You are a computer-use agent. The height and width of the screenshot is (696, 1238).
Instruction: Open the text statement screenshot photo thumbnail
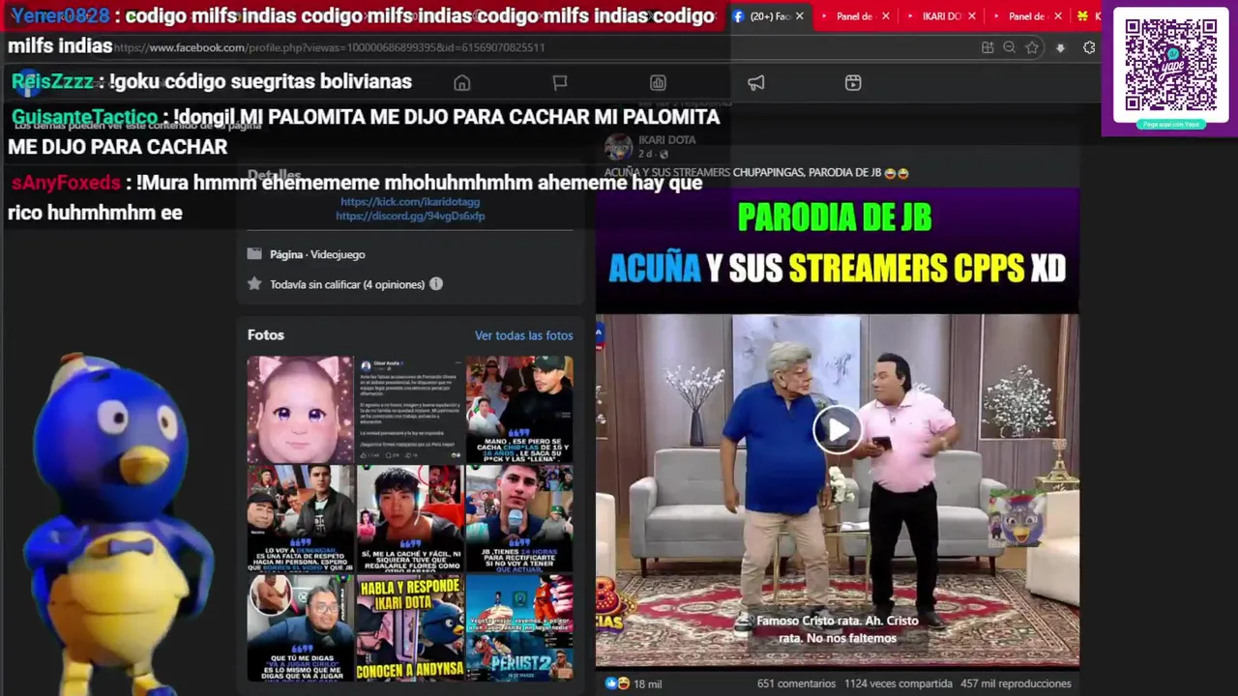tap(410, 409)
